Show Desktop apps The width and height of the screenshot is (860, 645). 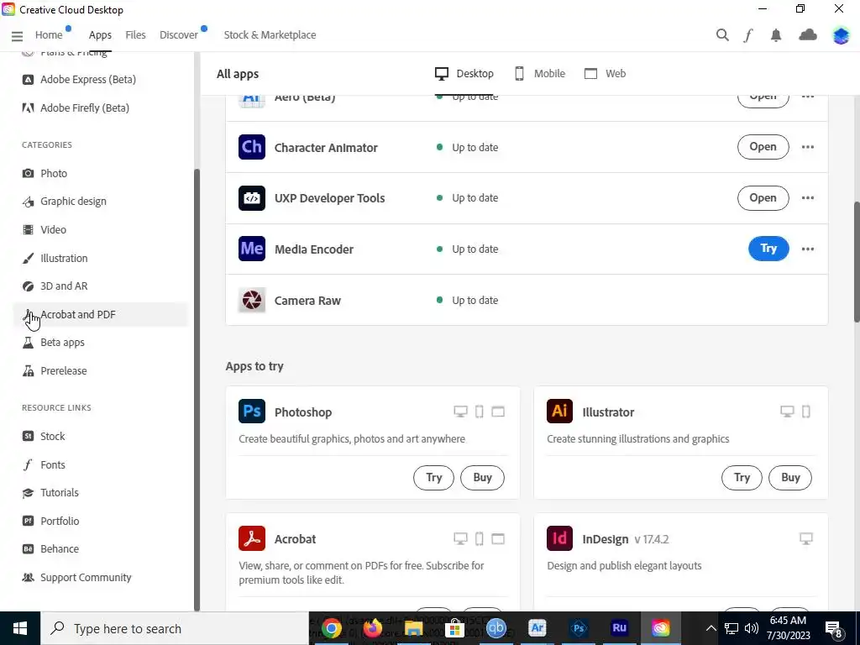click(464, 74)
